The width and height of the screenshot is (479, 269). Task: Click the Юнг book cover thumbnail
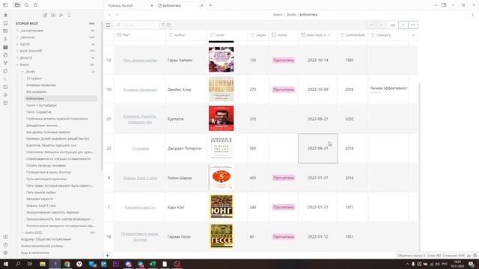pyautogui.click(x=222, y=207)
